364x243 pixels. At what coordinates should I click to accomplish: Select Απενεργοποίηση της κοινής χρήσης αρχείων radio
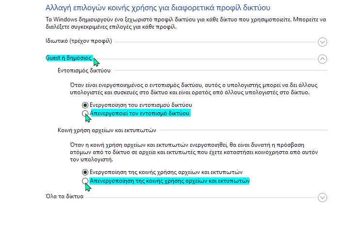[x=85, y=181]
